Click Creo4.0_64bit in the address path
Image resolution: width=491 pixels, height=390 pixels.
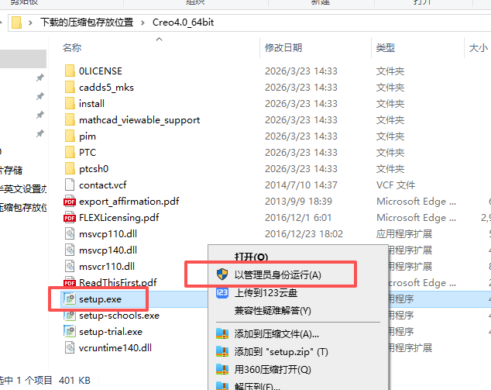point(184,22)
